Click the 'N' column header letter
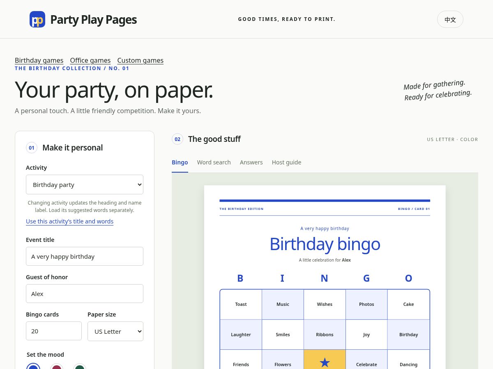 tap(324, 278)
